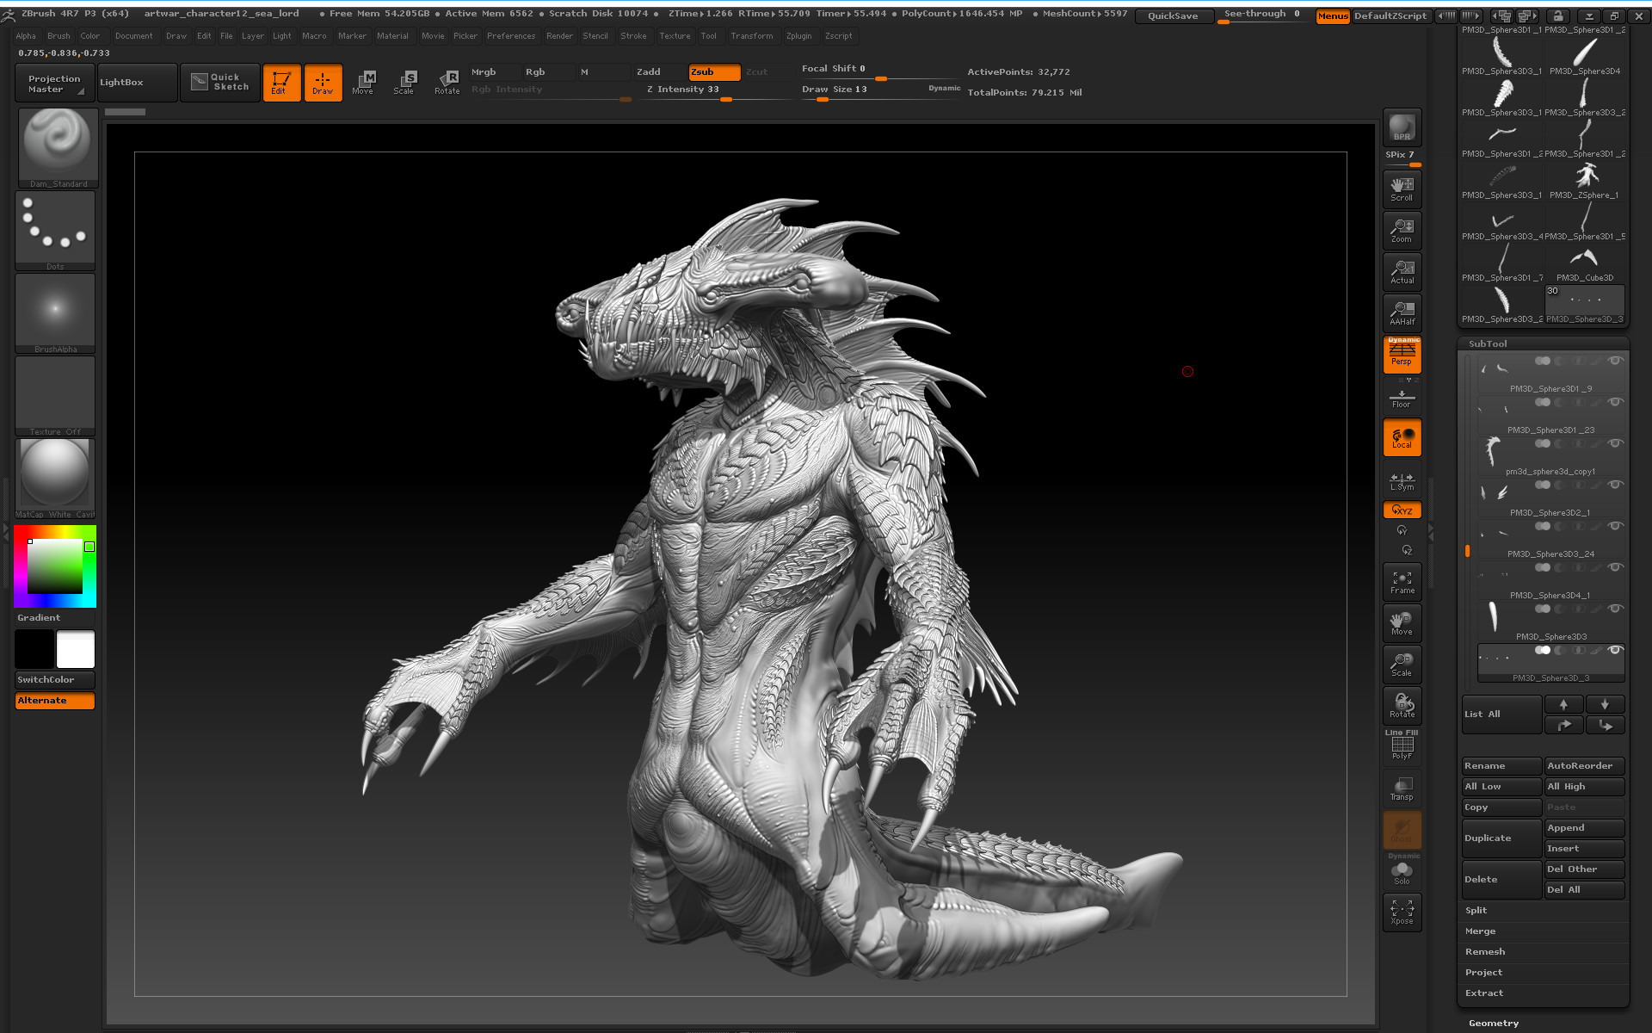
Task: Select PM3D_ZSphere_1 tool thumbnail
Action: [1584, 178]
